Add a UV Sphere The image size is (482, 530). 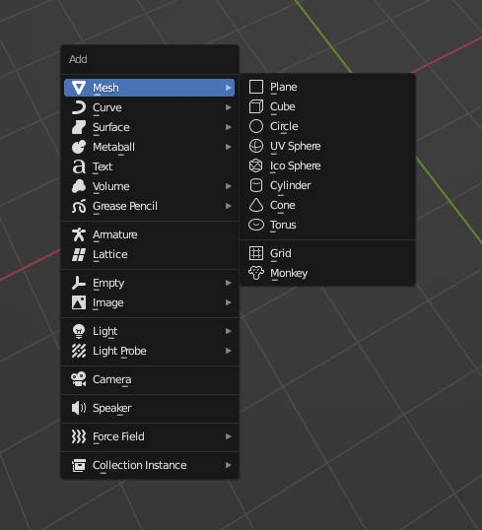(327, 146)
